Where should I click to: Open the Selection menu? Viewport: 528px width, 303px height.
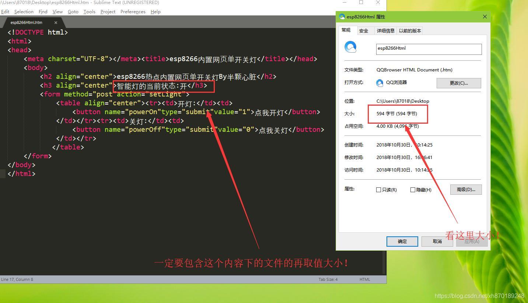point(24,12)
